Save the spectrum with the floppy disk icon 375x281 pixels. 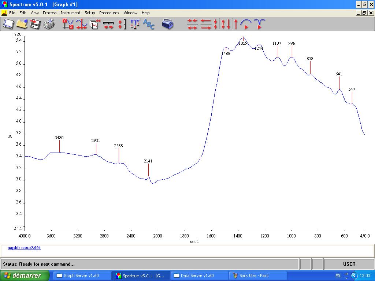35,24
